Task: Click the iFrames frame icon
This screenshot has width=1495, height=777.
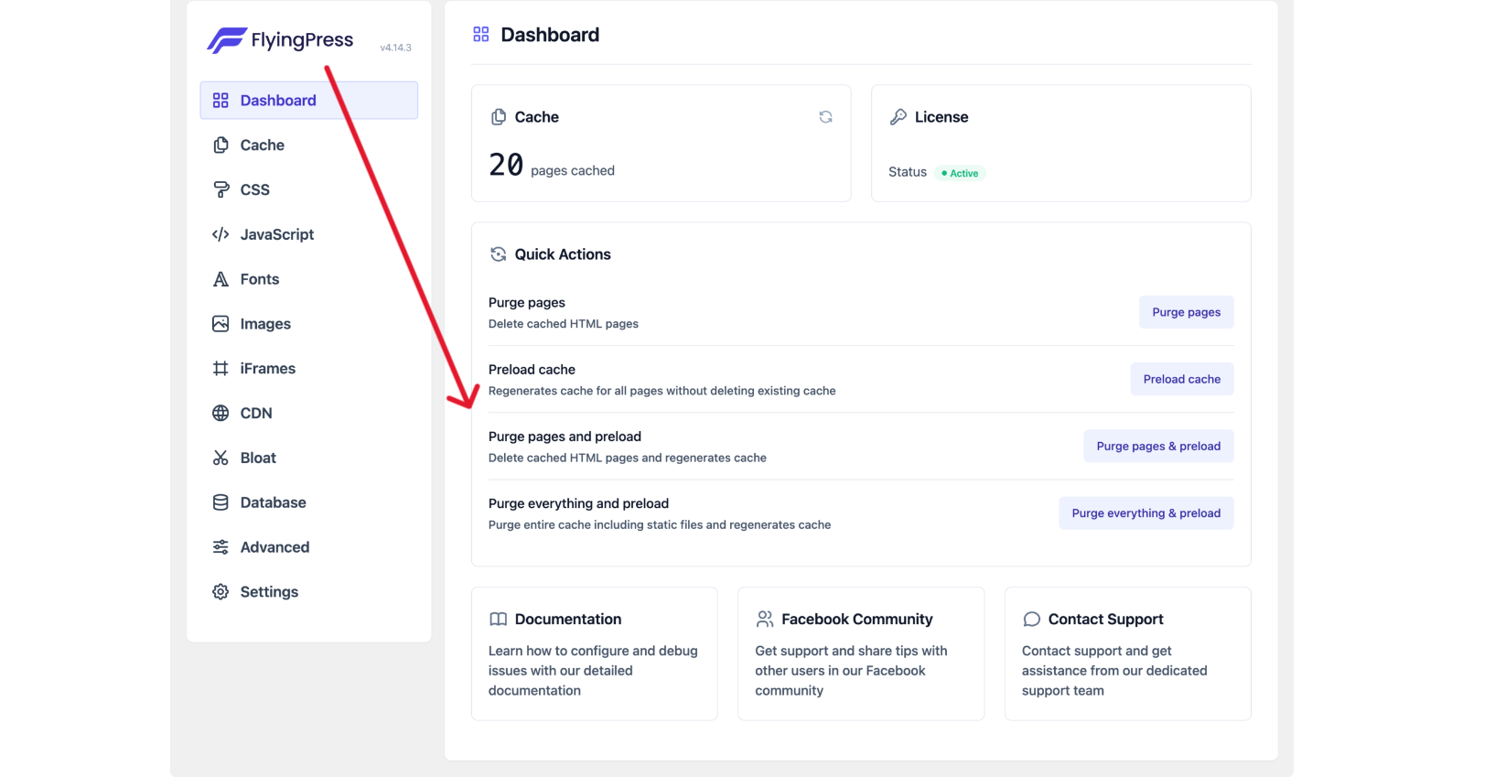Action: [220, 369]
